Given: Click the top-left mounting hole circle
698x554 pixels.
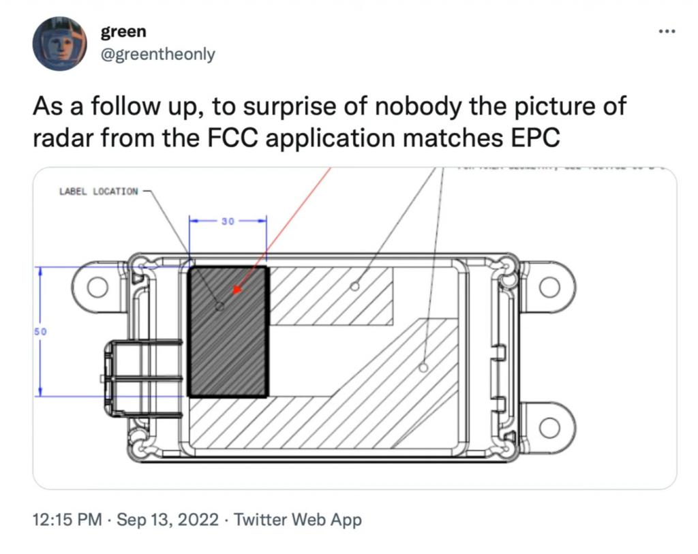Looking at the screenshot, I should [97, 287].
